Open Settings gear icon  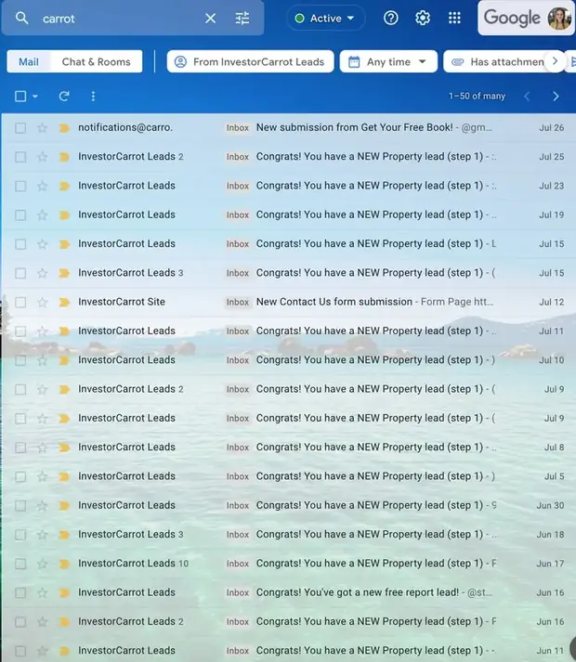(x=423, y=19)
